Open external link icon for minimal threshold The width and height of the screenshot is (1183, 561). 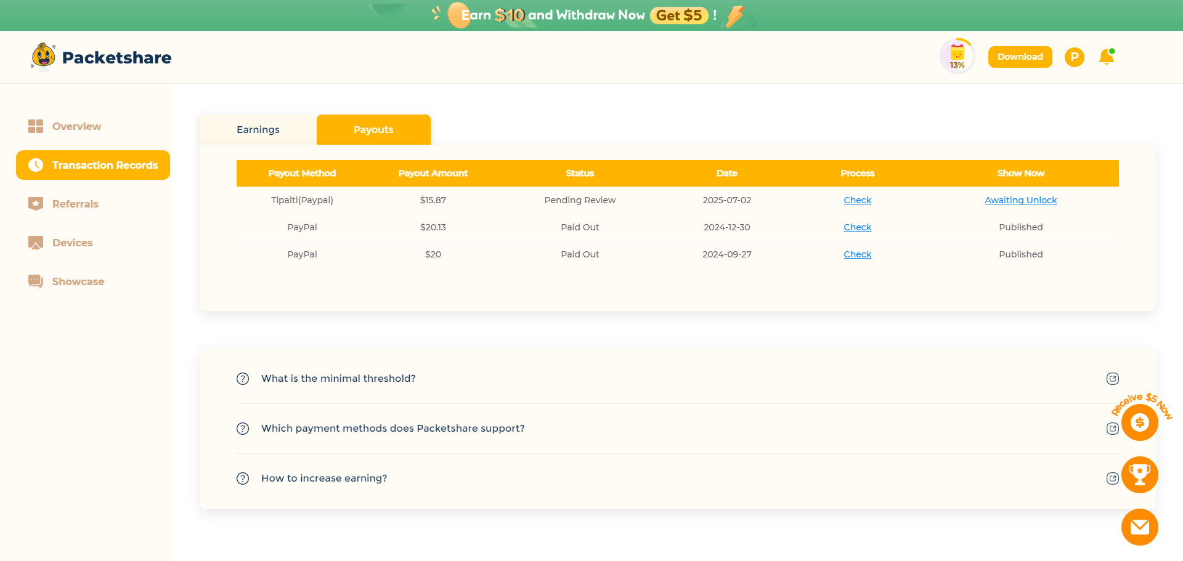[x=1112, y=379]
